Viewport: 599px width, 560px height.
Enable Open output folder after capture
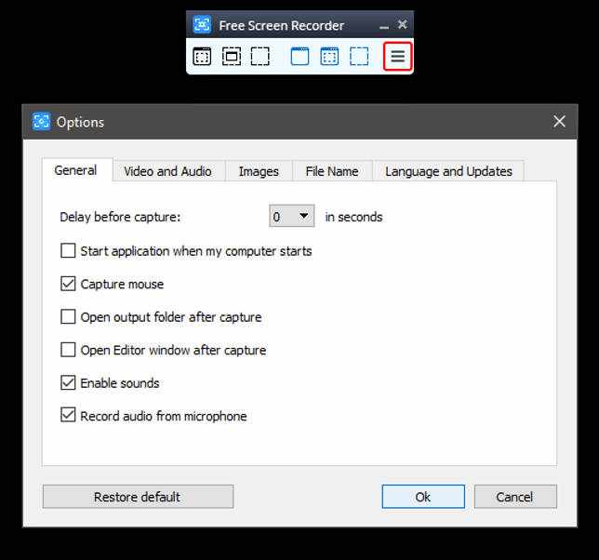click(x=68, y=316)
